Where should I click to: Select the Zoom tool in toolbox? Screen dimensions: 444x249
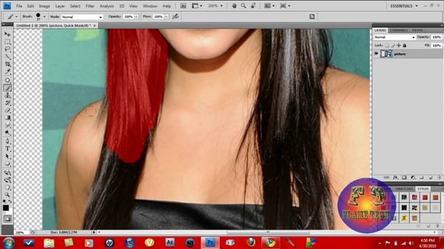8,195
